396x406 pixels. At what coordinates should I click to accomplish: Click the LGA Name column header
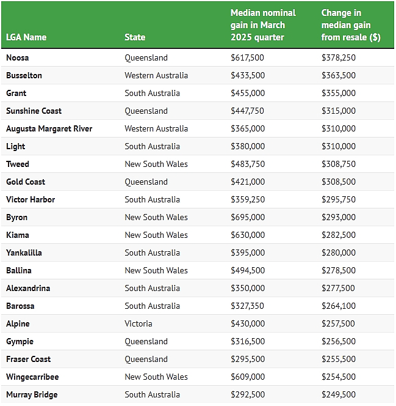pos(26,37)
